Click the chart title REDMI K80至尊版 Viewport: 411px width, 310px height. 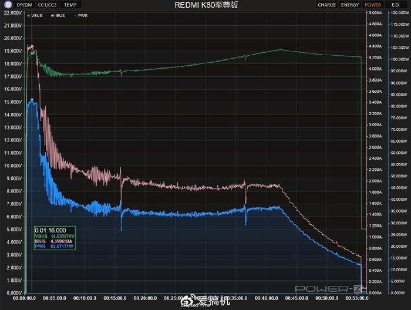[x=206, y=5]
